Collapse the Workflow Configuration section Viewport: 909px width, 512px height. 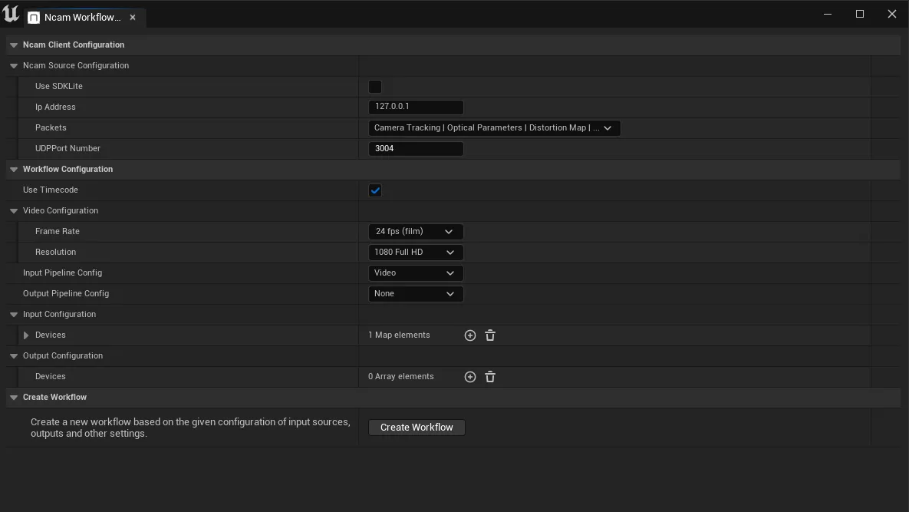click(14, 170)
